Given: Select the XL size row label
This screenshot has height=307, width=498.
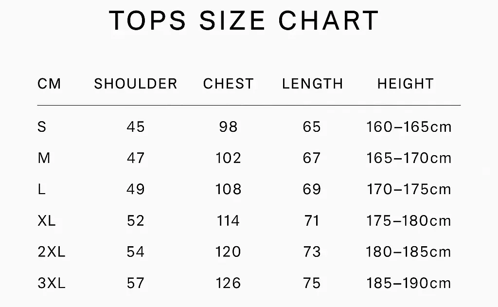Looking at the screenshot, I should click(x=47, y=221).
